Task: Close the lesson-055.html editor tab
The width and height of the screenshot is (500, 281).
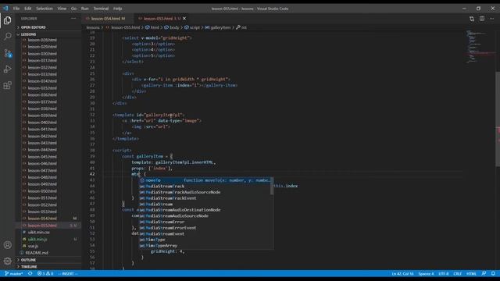Action: [x=184, y=19]
